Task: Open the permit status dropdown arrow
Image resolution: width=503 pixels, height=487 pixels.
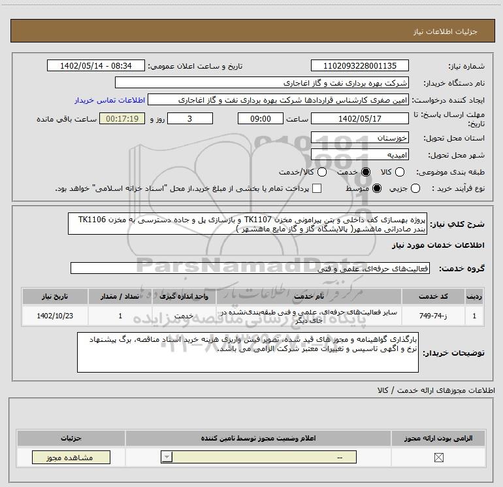Action: point(167,457)
